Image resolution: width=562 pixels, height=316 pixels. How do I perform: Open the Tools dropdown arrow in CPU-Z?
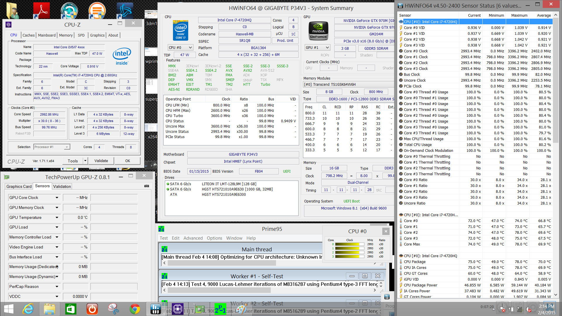pos(85,161)
